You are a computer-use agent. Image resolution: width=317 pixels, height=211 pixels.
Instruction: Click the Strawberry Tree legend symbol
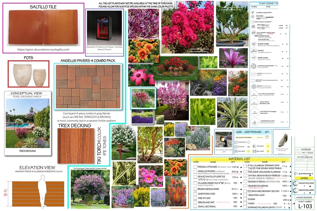tap(254, 103)
